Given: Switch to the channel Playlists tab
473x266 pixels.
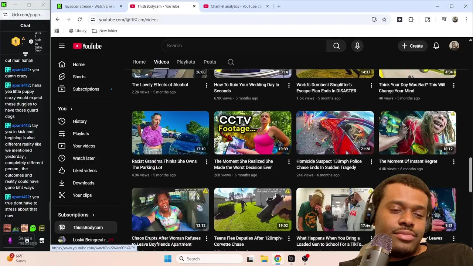Looking at the screenshot, I should [186, 62].
